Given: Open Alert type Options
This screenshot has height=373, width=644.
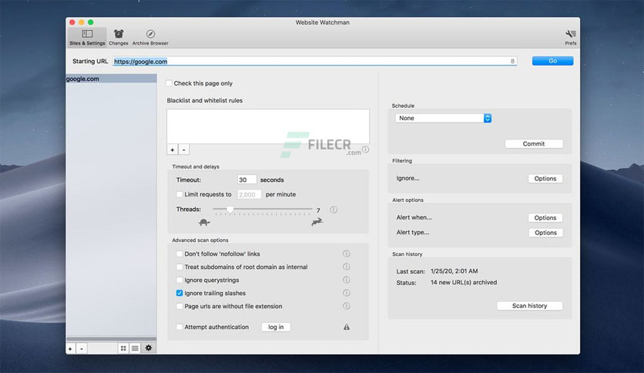Looking at the screenshot, I should 545,233.
